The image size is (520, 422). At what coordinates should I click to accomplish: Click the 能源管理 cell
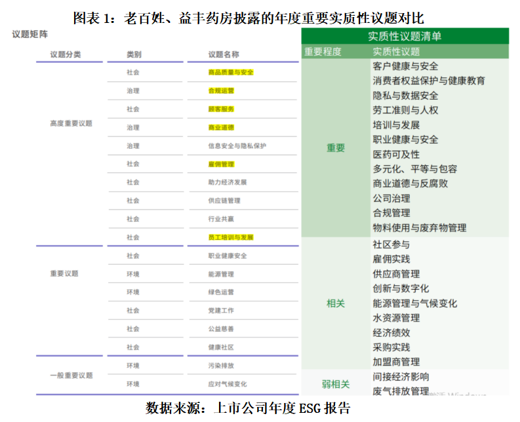[221, 274]
